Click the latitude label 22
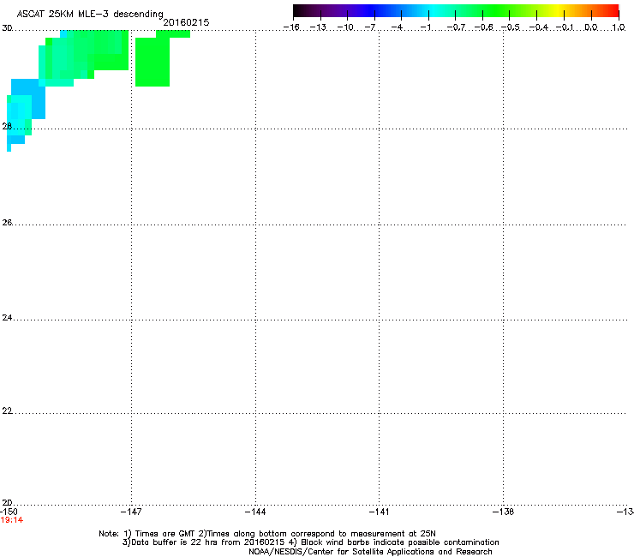The width and height of the screenshot is (634, 557). click(7, 411)
